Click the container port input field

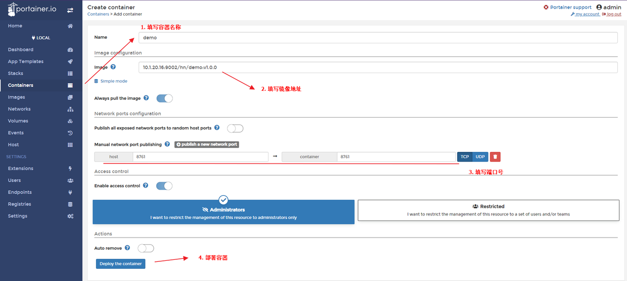396,157
